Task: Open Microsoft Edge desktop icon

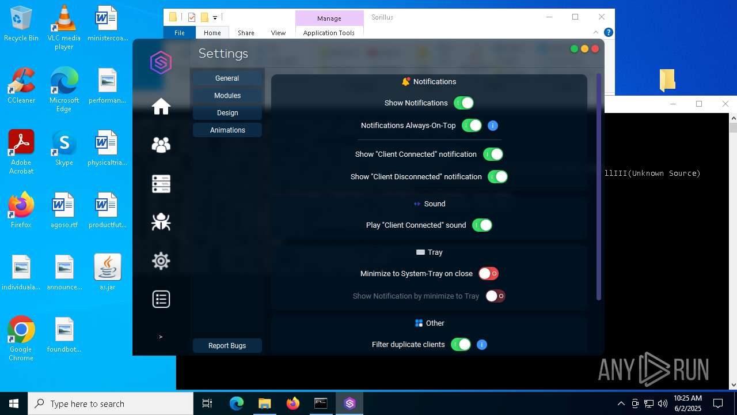Action: tap(64, 90)
